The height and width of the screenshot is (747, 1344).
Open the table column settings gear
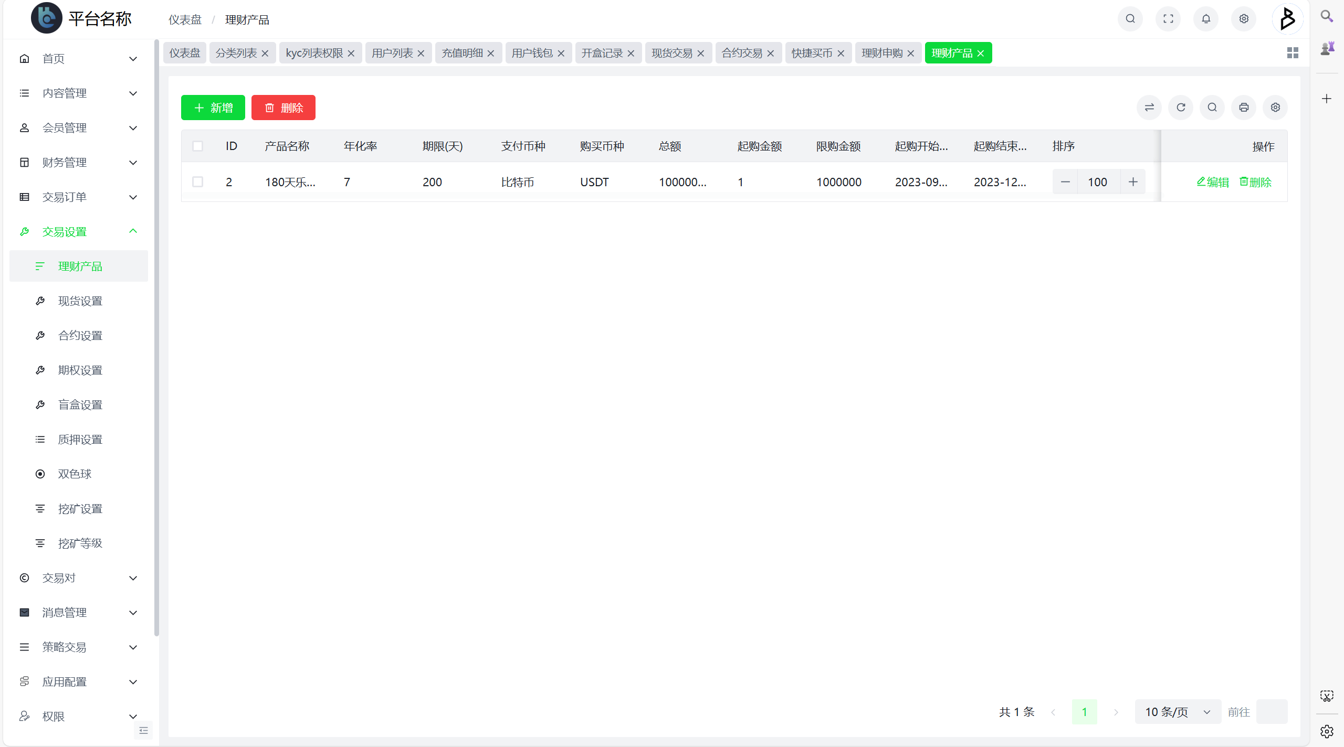click(1275, 108)
